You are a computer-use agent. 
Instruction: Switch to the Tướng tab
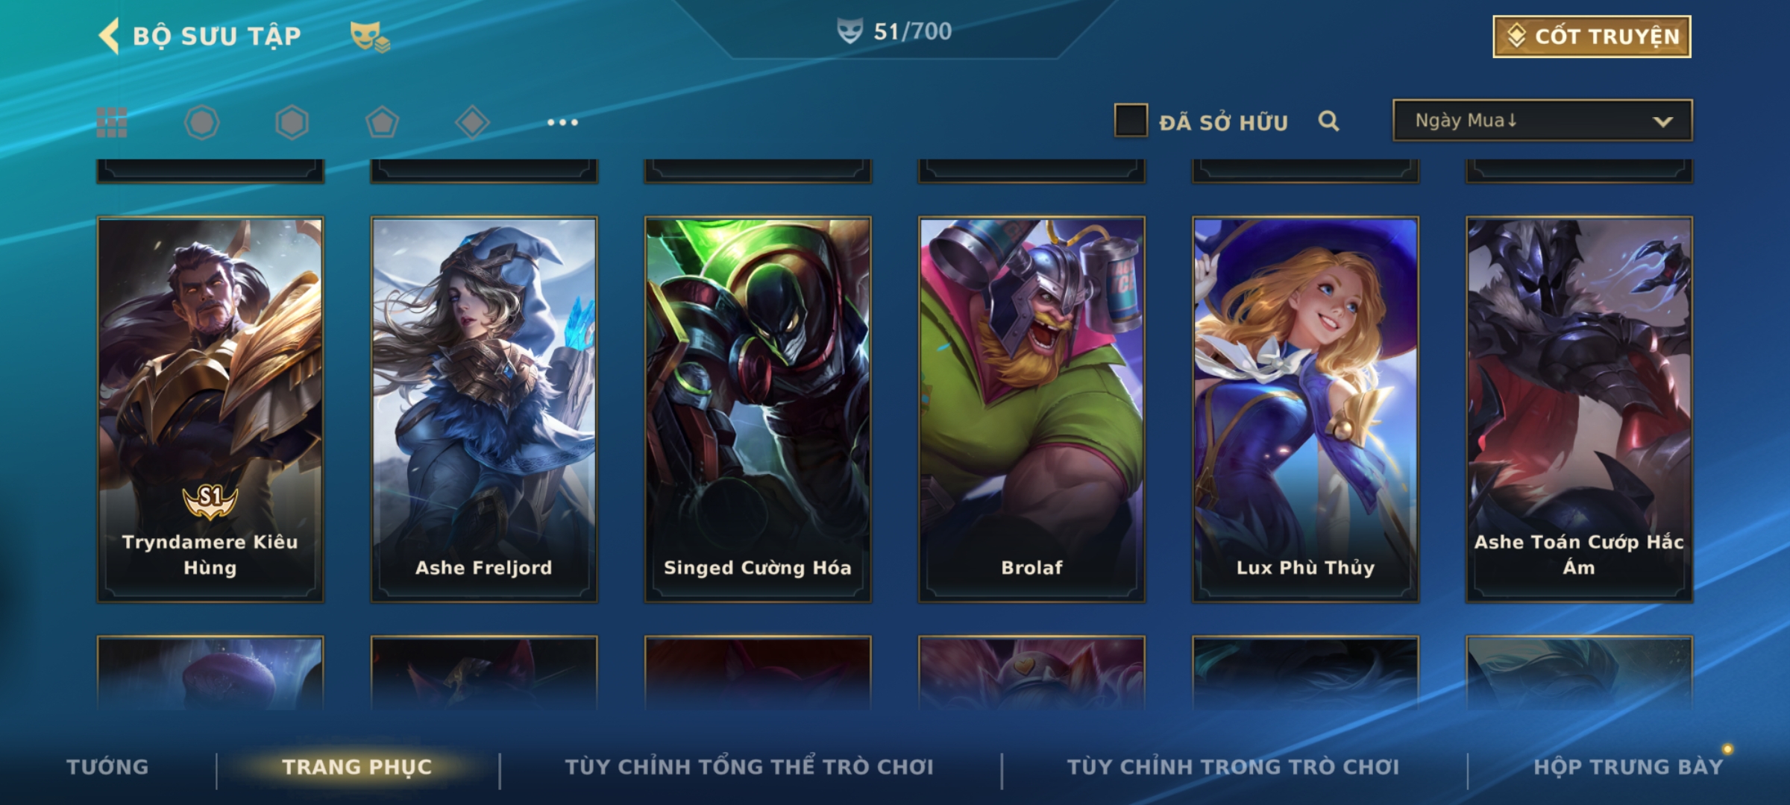tap(107, 766)
